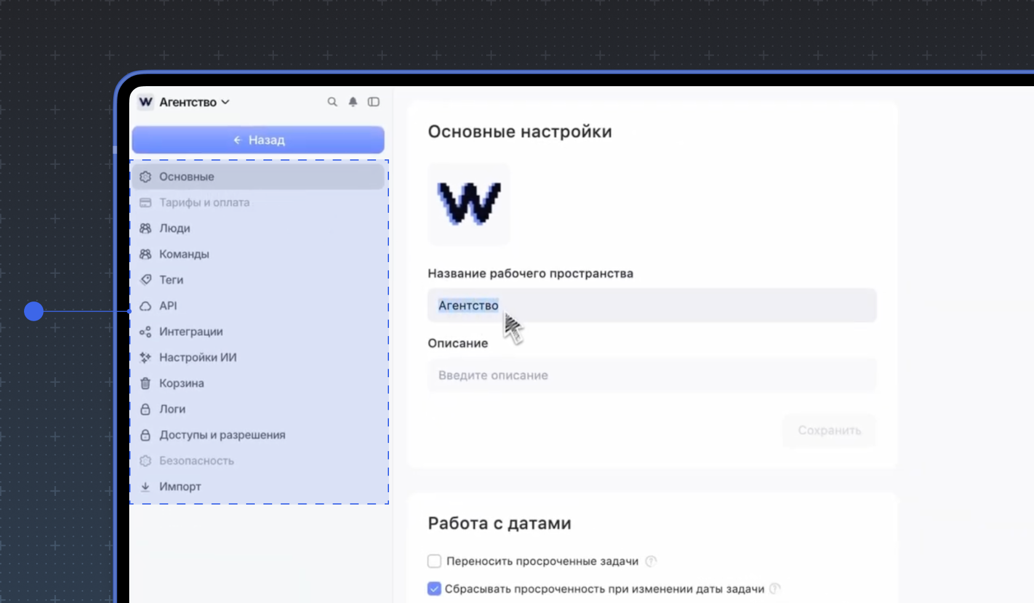This screenshot has width=1034, height=603.
Task: Select the Теги settings section icon
Action: coord(146,279)
